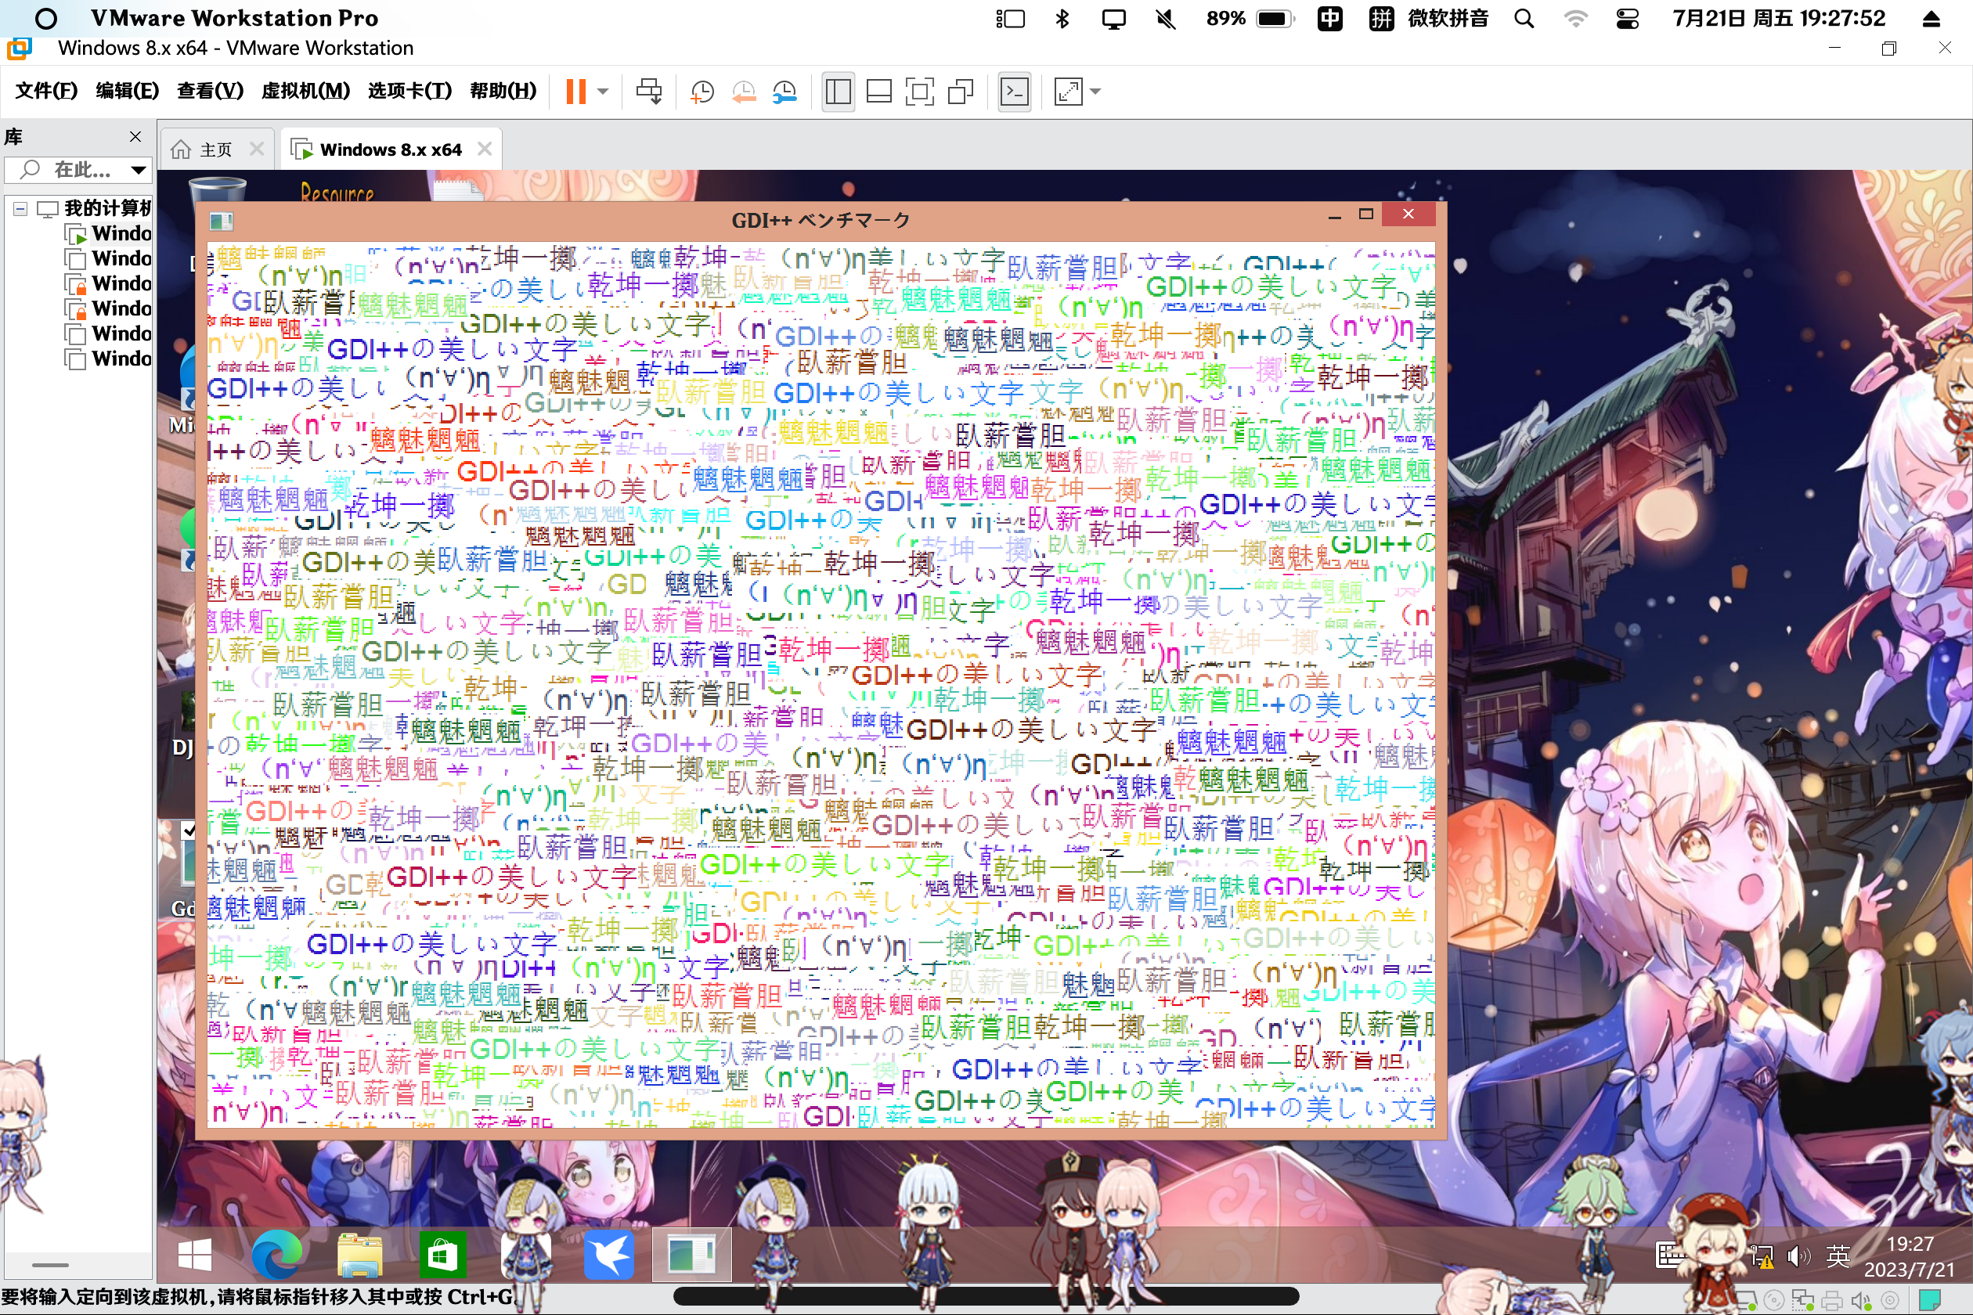Screen dimensions: 1973x1315
Task: Launch Microsoft Edge from guest taskbar
Action: 276,1255
